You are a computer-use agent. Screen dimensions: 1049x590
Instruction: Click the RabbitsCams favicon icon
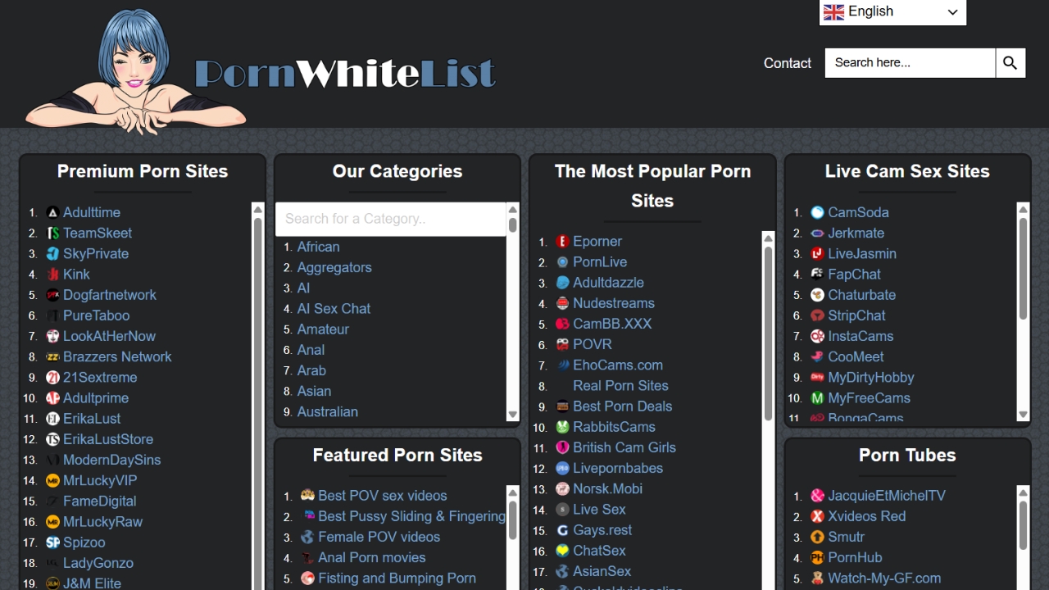click(562, 427)
